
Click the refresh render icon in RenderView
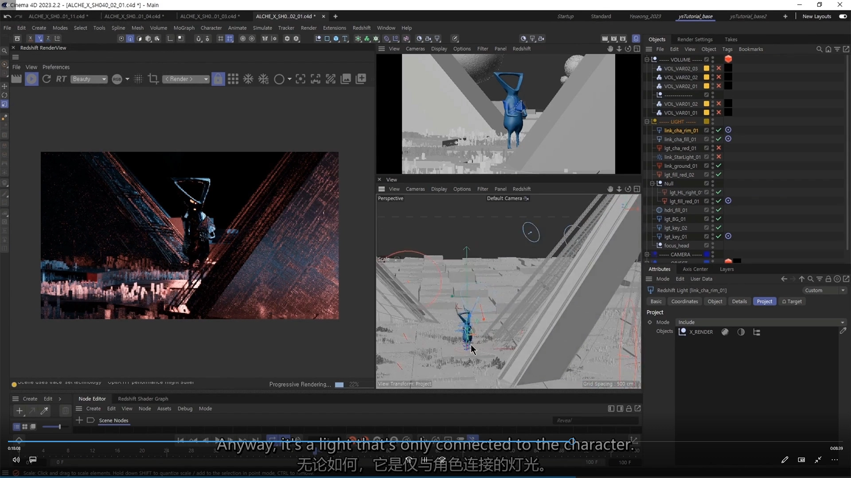pos(47,79)
